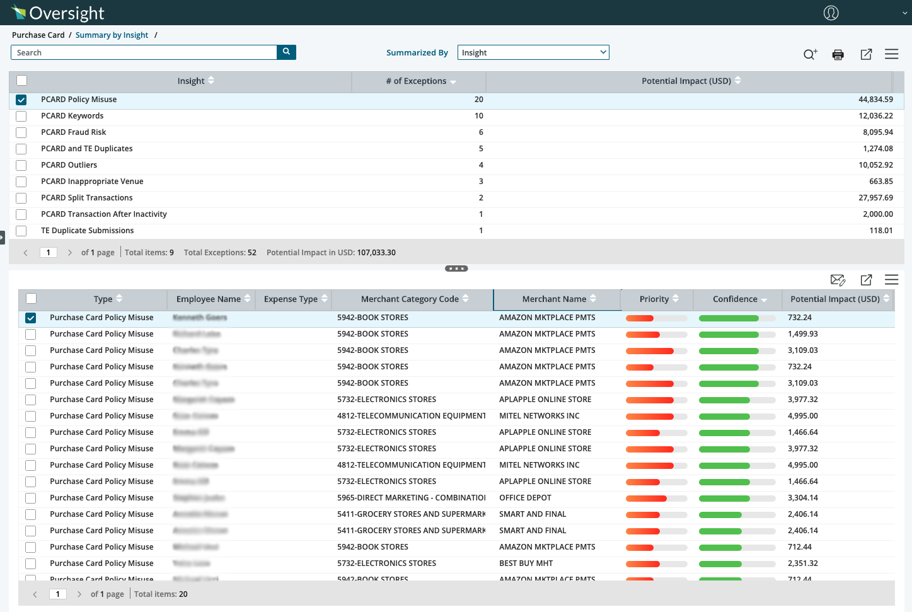Print the insight summary
The image size is (912, 612).
(x=838, y=54)
